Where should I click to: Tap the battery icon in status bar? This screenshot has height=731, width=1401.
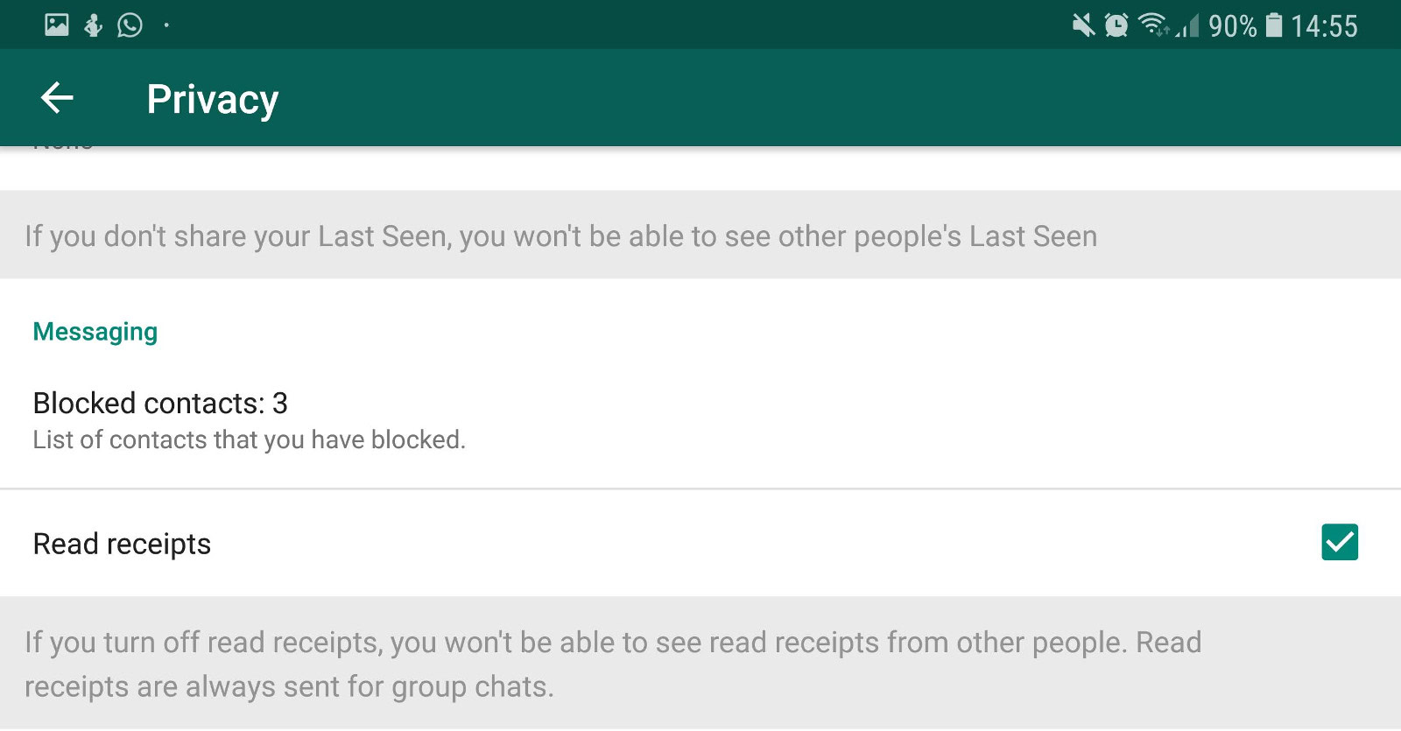[1275, 25]
